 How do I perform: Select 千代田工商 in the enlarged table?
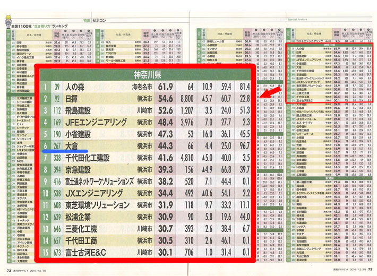click(81, 240)
